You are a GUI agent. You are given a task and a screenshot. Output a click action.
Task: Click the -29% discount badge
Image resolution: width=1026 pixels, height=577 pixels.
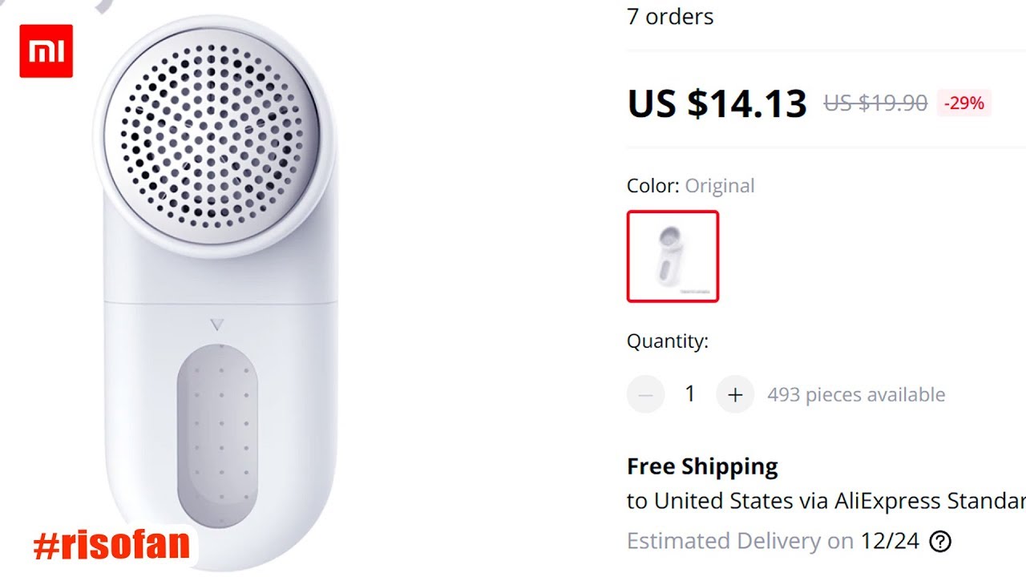point(963,103)
